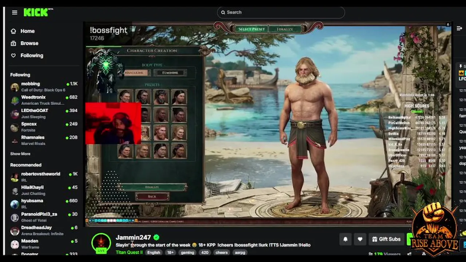This screenshot has width=466, height=262.
Task: Click the aarpg tag
Action: click(x=240, y=253)
